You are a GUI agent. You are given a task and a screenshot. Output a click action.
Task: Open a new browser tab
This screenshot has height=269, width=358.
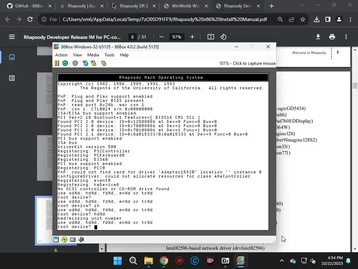click(271, 6)
